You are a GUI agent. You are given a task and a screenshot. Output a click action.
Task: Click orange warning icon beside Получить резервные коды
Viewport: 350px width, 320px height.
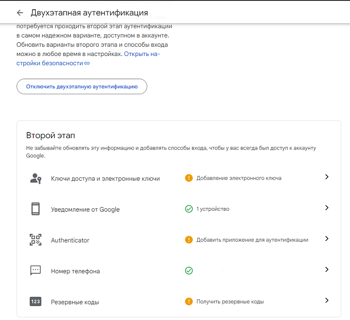(x=189, y=302)
